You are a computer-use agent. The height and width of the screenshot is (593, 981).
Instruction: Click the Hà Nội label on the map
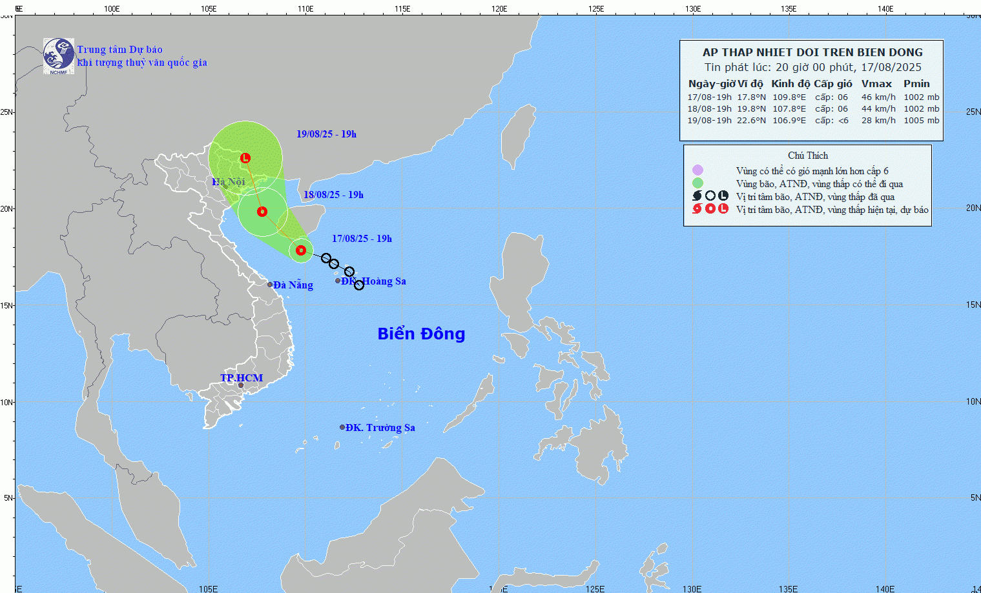[x=229, y=182]
